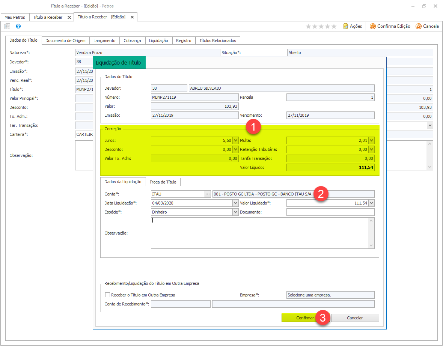Expand the Juros value dropdown

235,140
